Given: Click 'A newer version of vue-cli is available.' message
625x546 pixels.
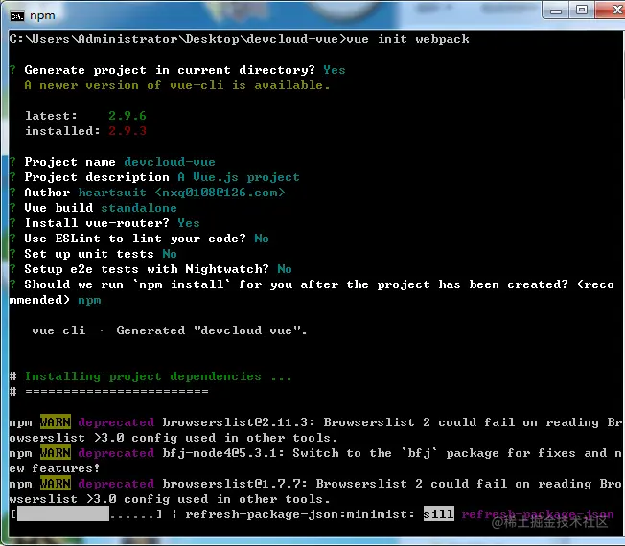Looking at the screenshot, I should click(x=177, y=85).
